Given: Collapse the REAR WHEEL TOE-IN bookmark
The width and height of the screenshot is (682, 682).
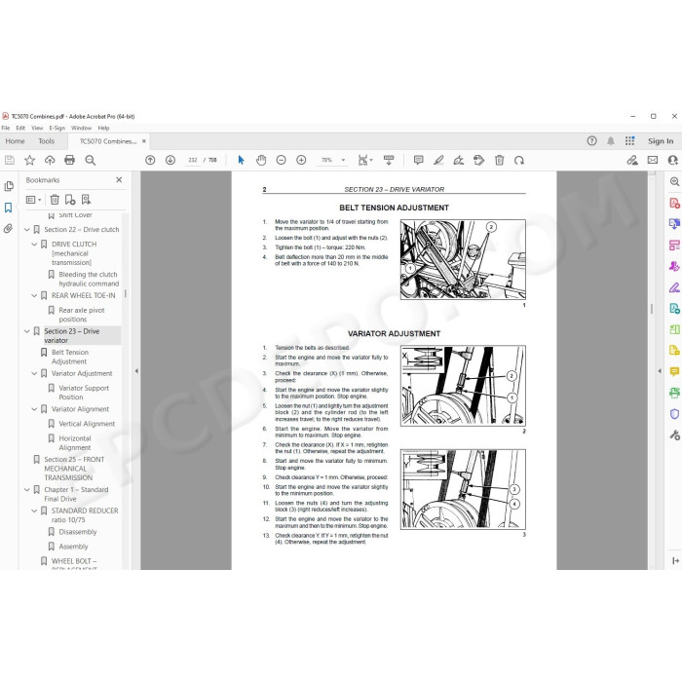Looking at the screenshot, I should click(x=34, y=295).
